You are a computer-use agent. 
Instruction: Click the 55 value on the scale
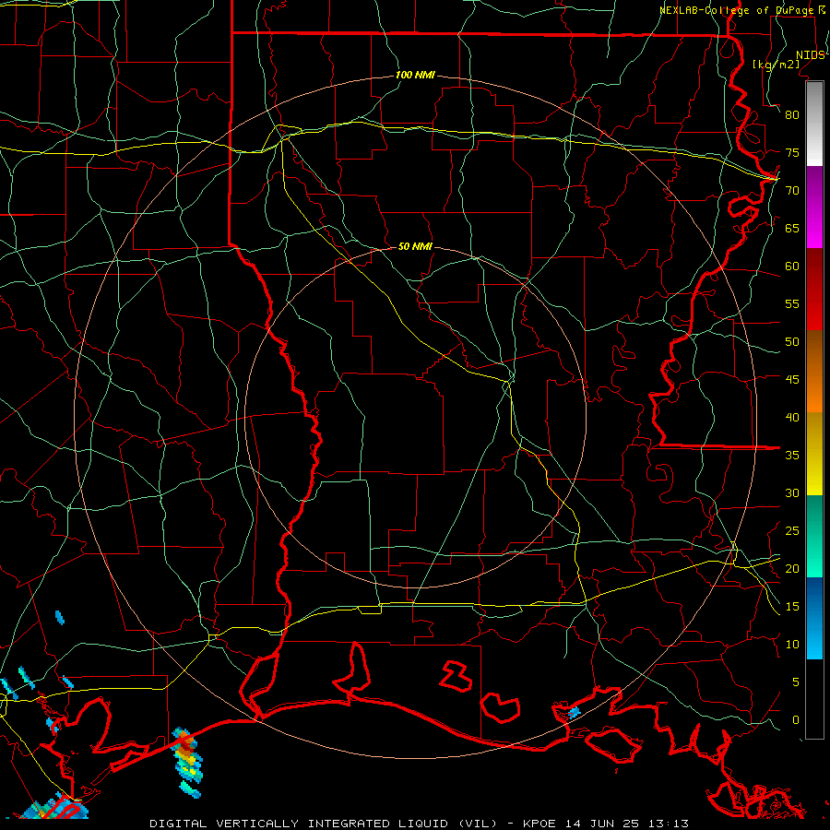click(x=792, y=303)
